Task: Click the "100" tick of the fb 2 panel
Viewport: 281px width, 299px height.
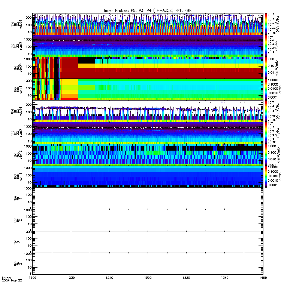Action: [x=29, y=260]
